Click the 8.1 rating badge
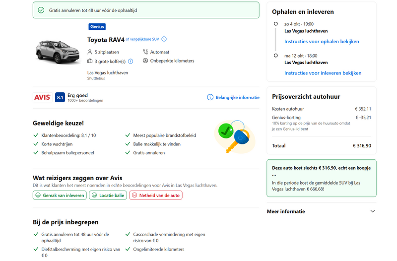 click(60, 97)
